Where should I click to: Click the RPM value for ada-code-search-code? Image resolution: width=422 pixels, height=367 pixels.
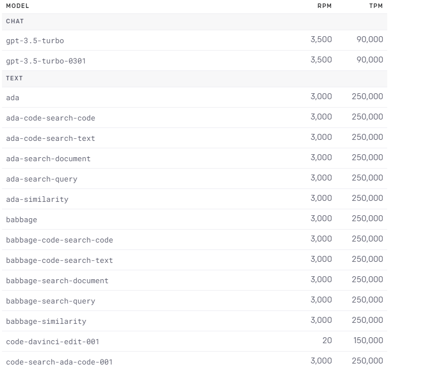pyautogui.click(x=321, y=117)
